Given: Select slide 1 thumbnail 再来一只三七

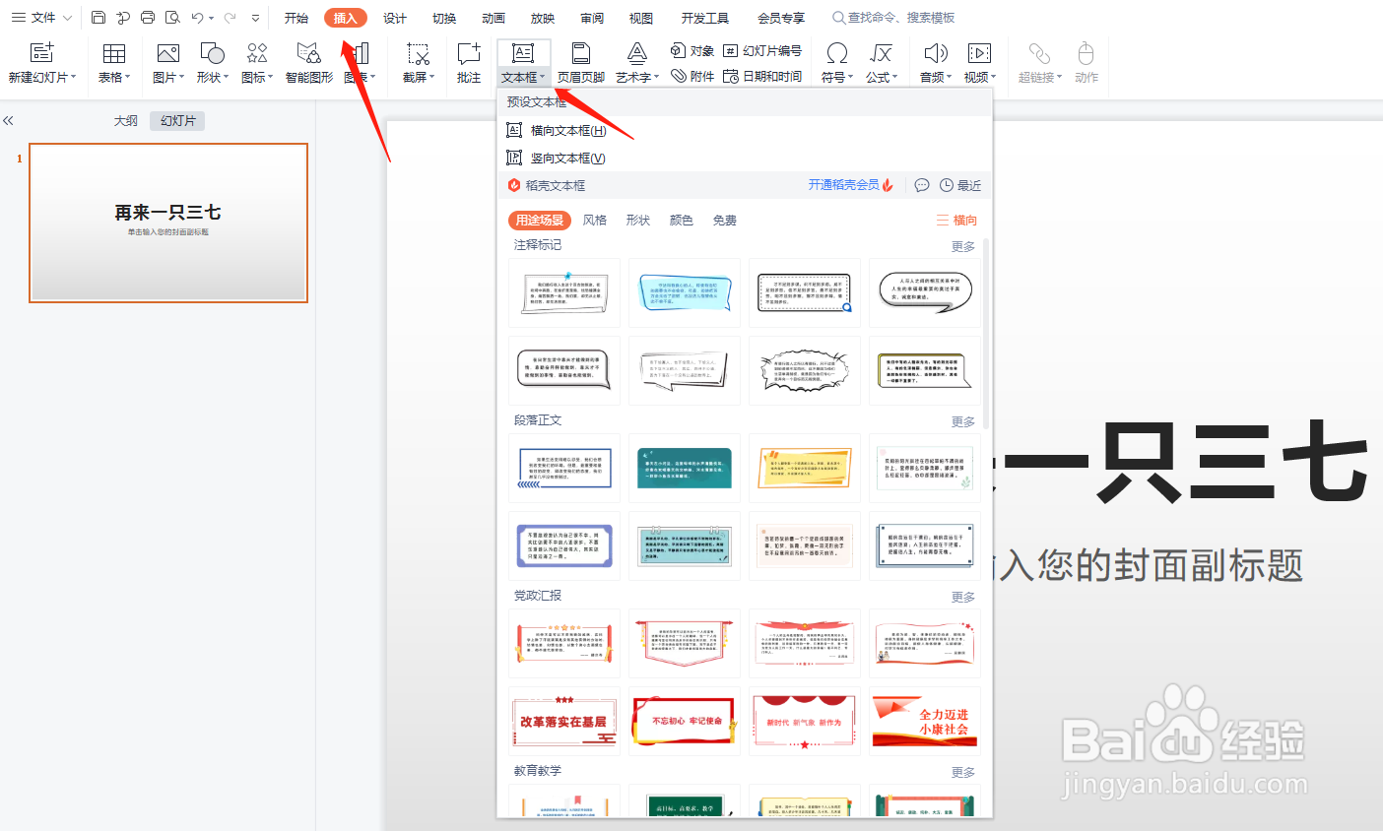Looking at the screenshot, I should [x=168, y=223].
